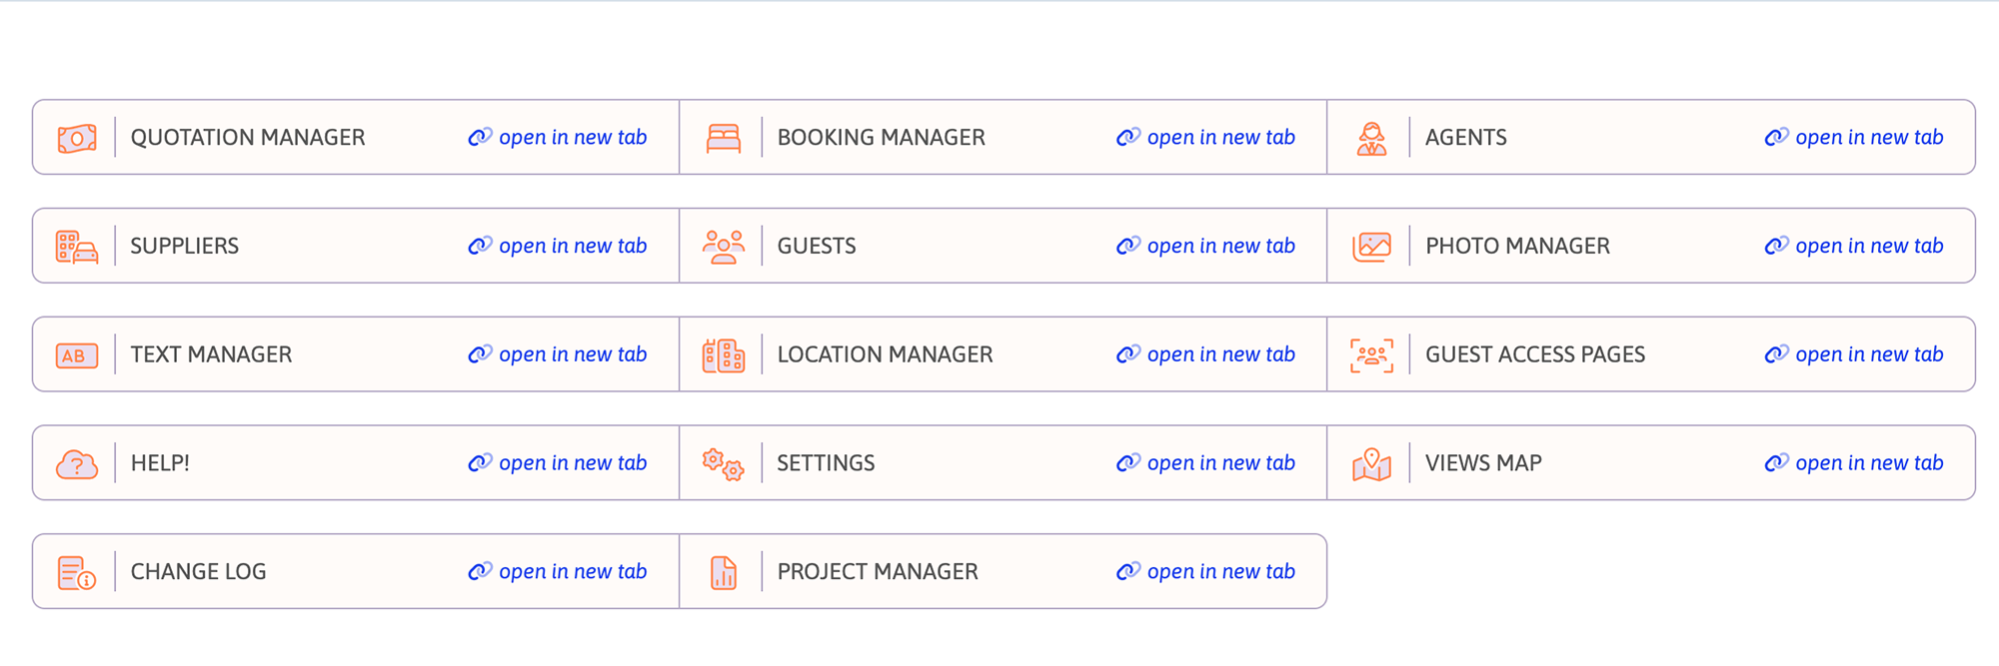Click the Agents person icon
This screenshot has height=666, width=1999.
click(1371, 138)
